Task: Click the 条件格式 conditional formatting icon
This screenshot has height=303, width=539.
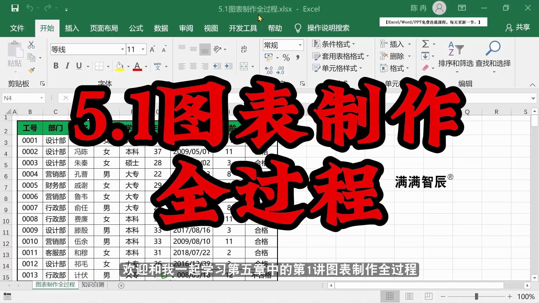Action: click(316, 44)
